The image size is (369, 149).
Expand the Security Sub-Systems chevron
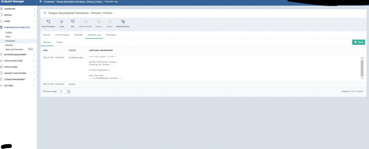(x=34, y=73)
